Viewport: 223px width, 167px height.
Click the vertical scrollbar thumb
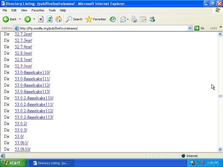pos(220,96)
